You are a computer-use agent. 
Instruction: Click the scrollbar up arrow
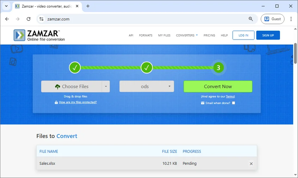(x=295, y=29)
